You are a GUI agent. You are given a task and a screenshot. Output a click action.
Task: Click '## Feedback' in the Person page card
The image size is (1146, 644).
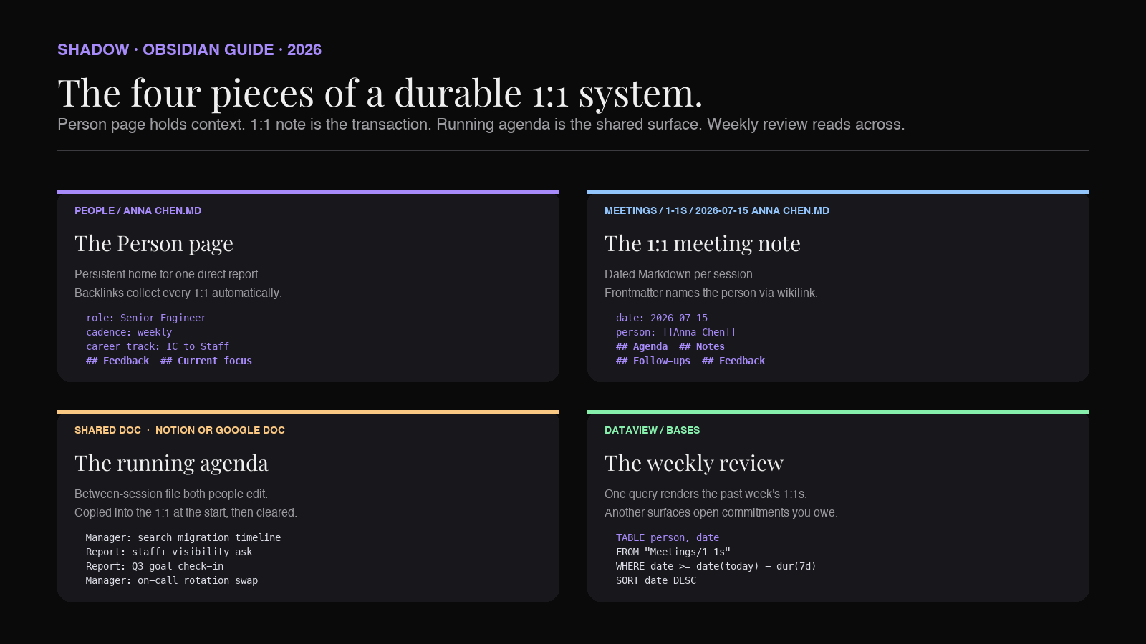(117, 361)
